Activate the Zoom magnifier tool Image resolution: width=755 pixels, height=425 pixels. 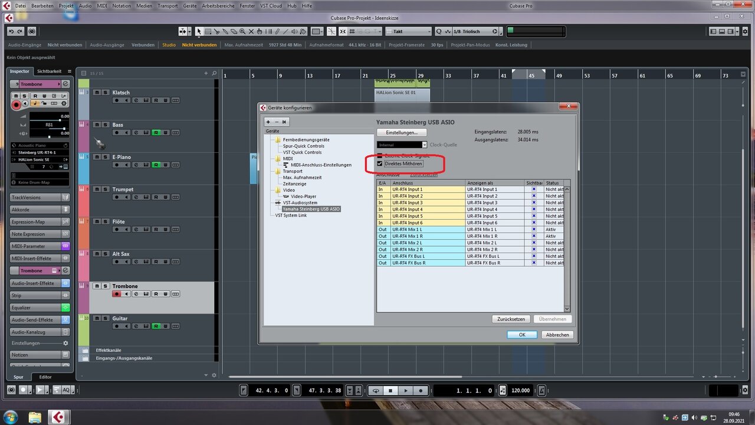click(242, 31)
